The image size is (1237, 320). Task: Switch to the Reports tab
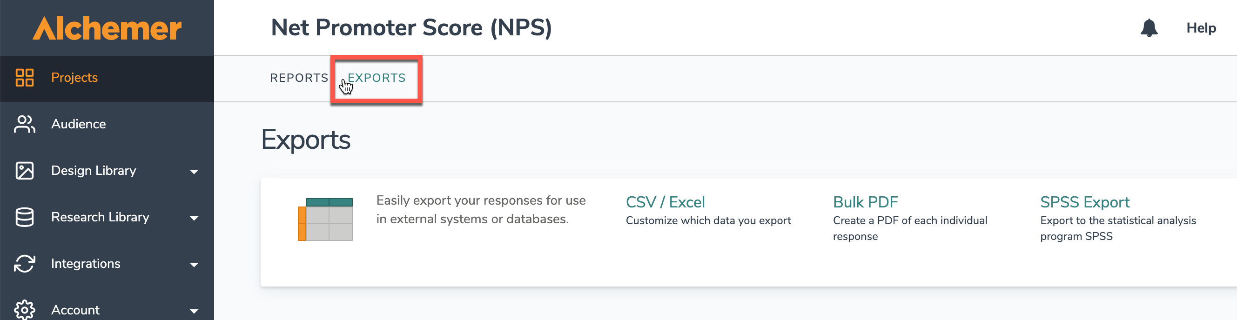tap(299, 78)
